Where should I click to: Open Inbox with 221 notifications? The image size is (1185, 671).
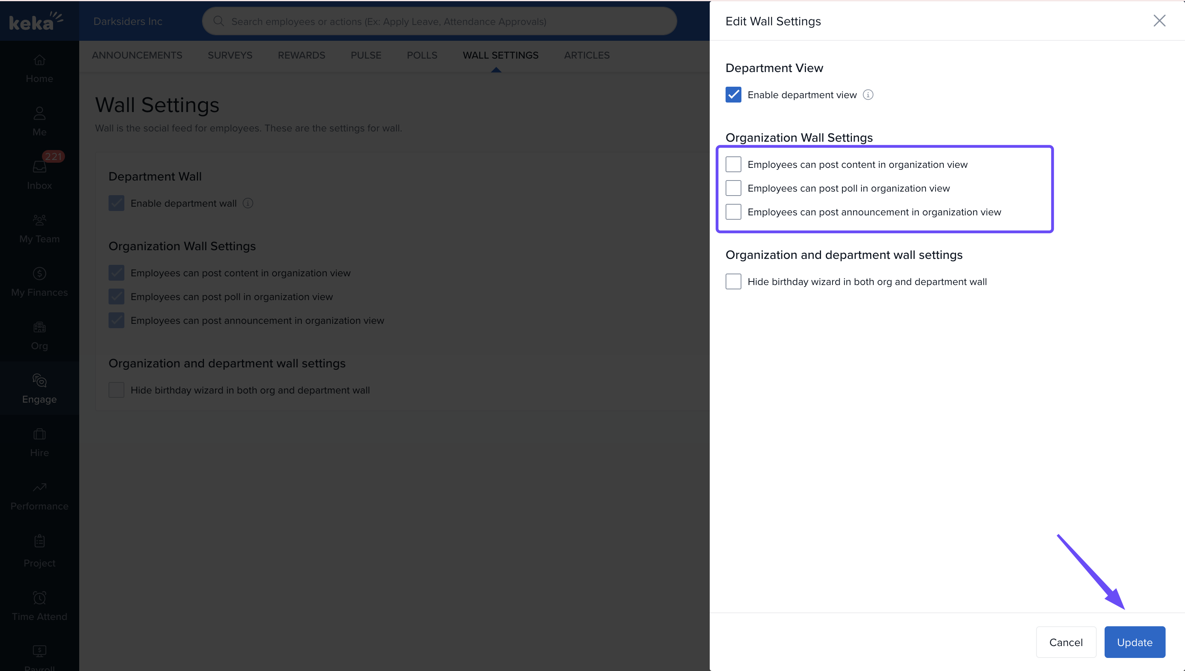point(39,167)
